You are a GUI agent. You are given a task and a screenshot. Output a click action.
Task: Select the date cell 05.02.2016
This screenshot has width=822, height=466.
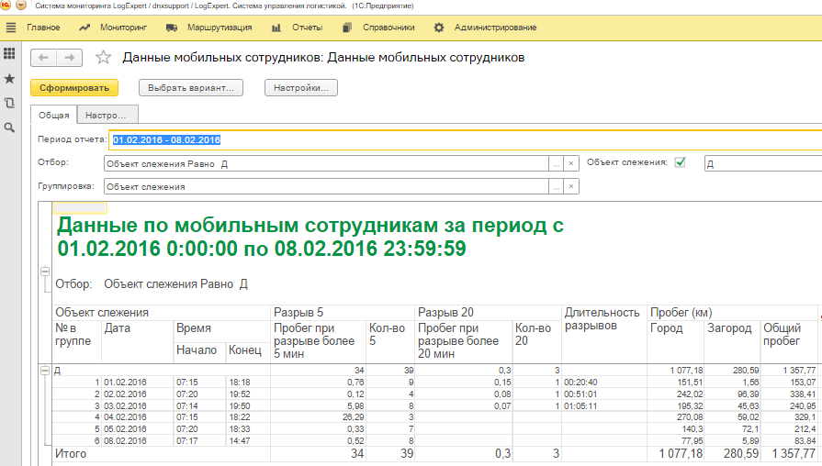[138, 428]
